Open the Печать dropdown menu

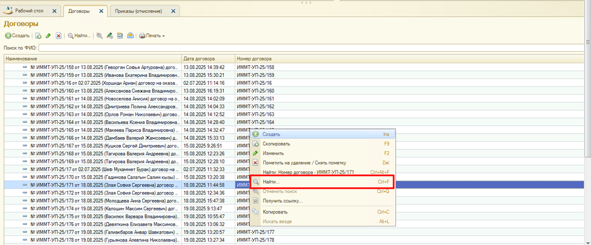(152, 35)
